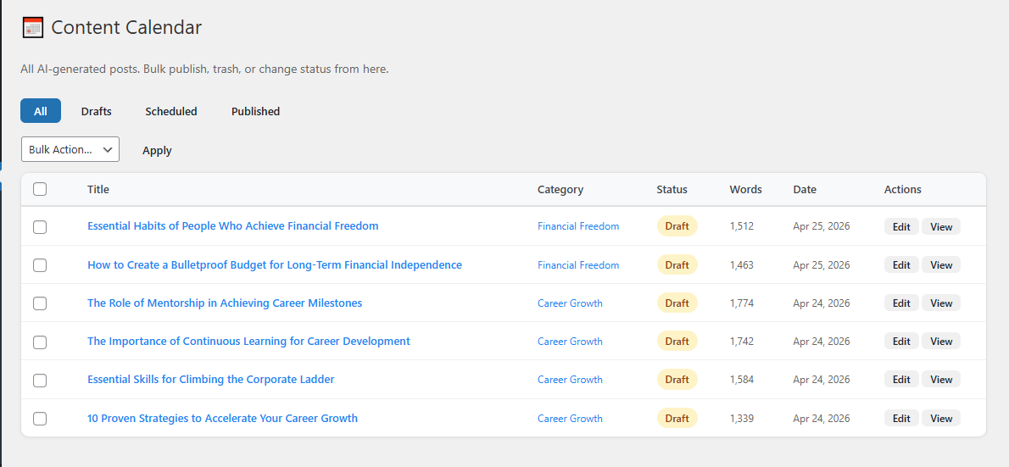Screen dimensions: 1009x467
Task: Open the Bulk Actions dropdown
Action: [x=70, y=149]
